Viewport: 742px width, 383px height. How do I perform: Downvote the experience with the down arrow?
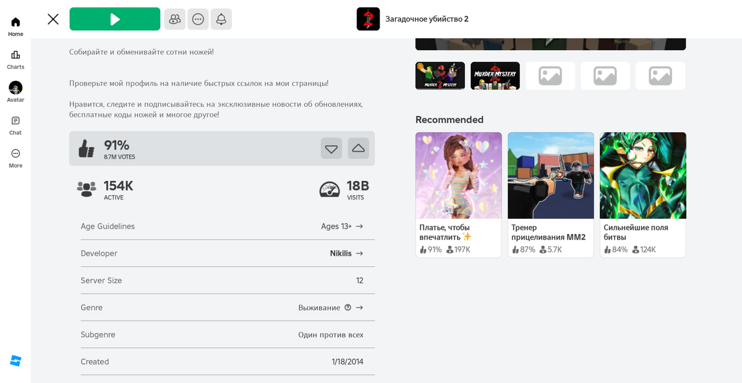(x=331, y=148)
